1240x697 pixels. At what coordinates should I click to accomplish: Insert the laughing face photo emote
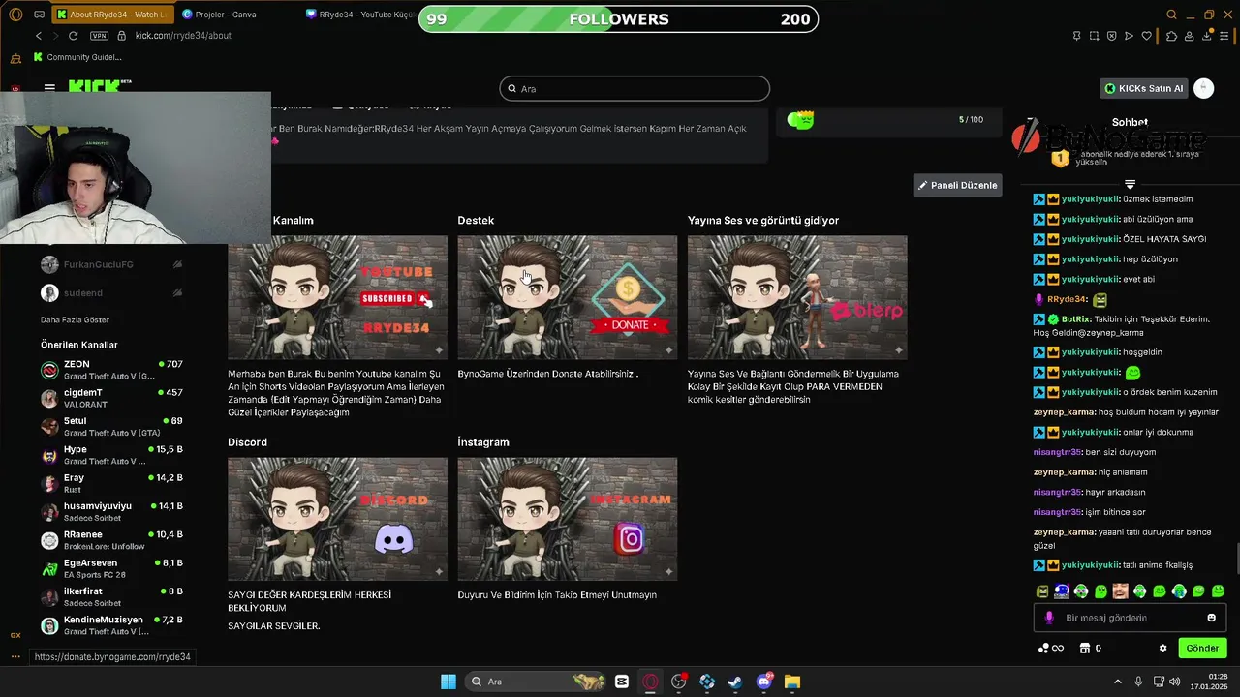point(1120,591)
